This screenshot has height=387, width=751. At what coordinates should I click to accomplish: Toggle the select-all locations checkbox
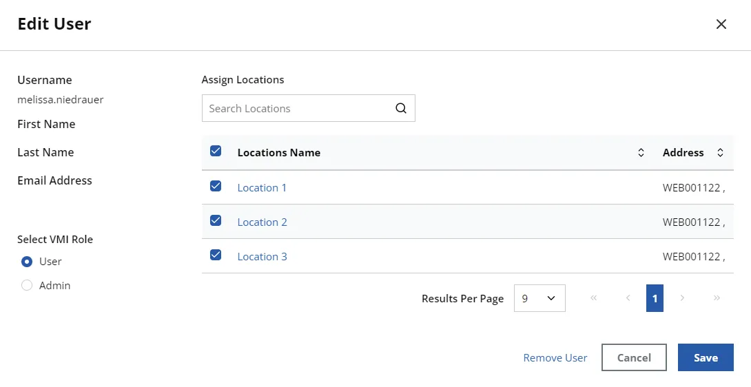pyautogui.click(x=216, y=151)
